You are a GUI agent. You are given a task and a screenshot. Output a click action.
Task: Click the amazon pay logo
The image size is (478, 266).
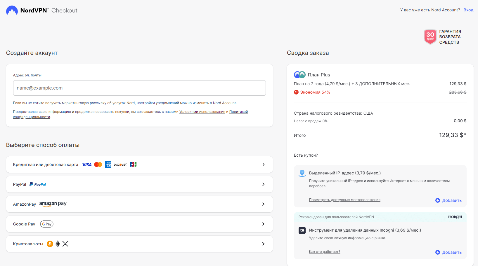coord(53,204)
